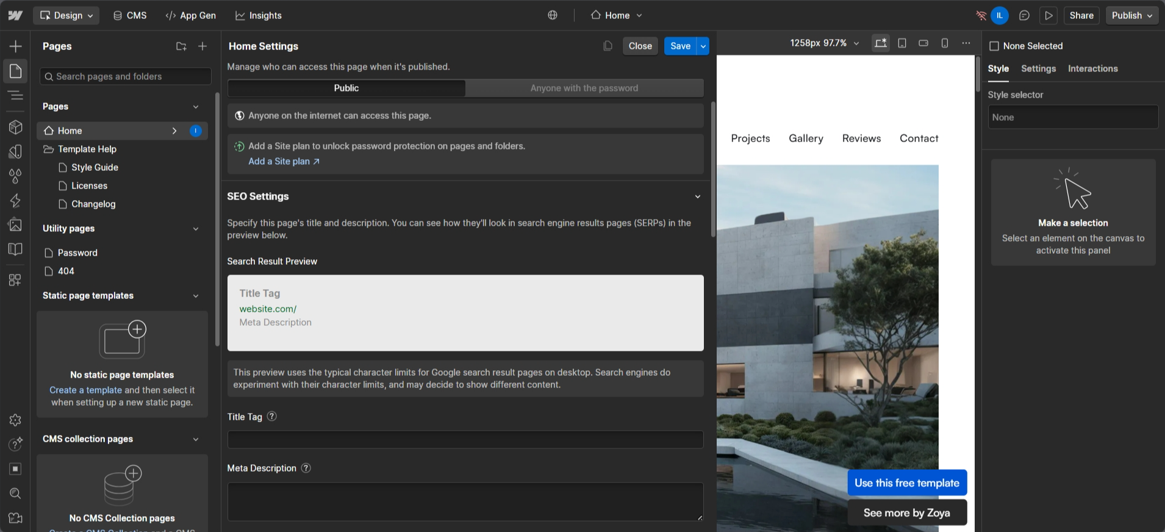The image size is (1165, 532).
Task: Open the CMS book icon in sidebar
Action: 16,249
